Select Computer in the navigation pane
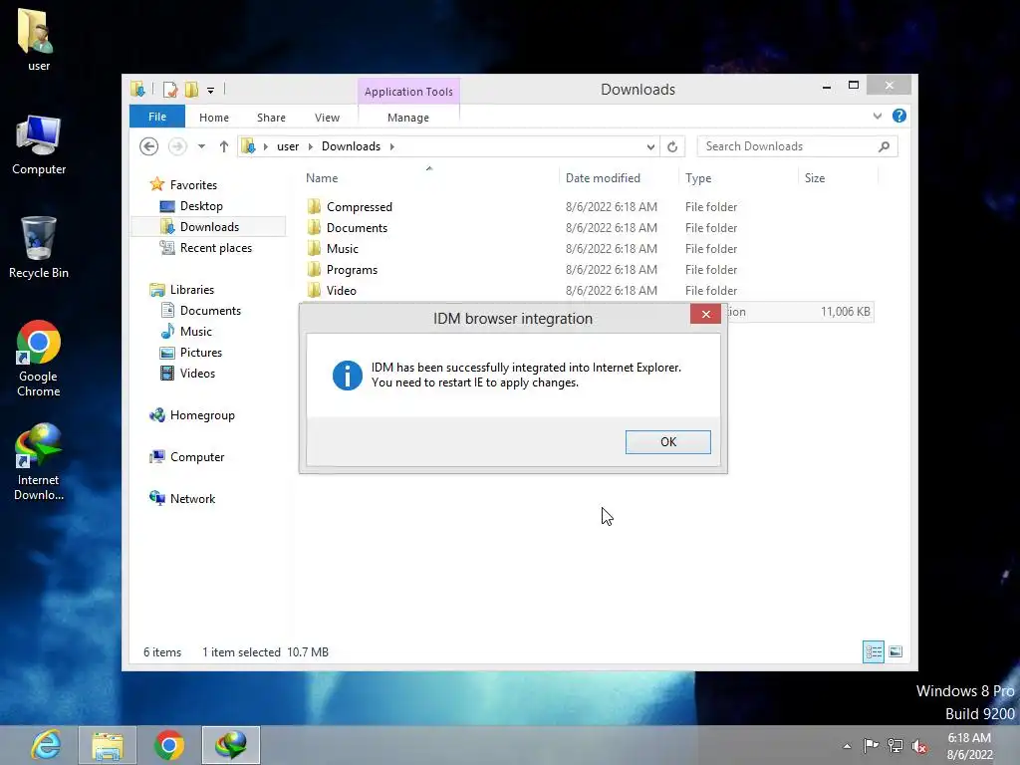The image size is (1020, 765). pyautogui.click(x=197, y=456)
